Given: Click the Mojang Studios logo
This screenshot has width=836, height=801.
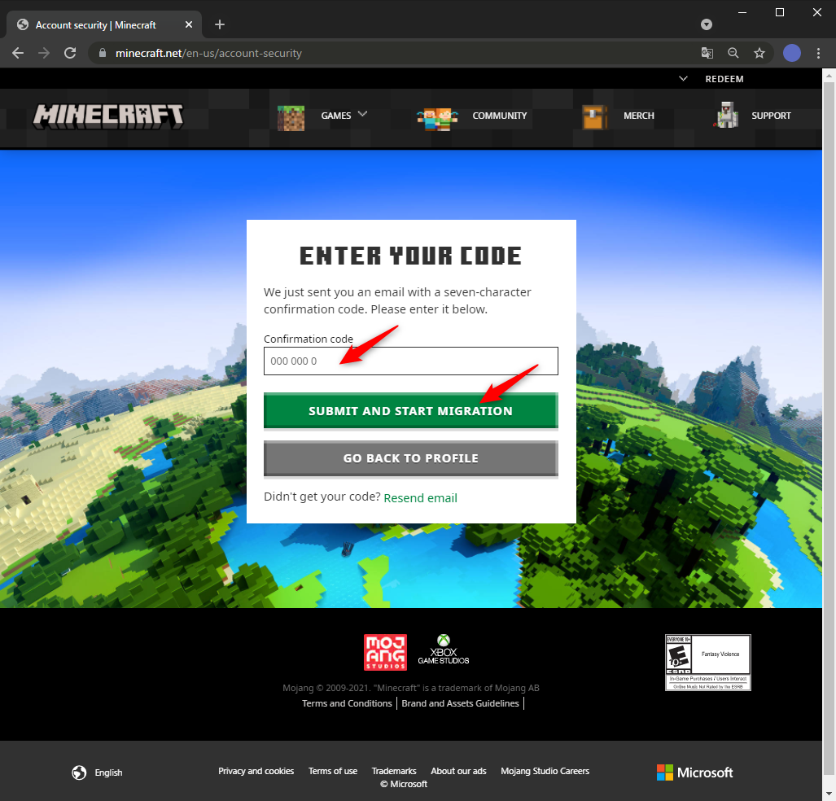Looking at the screenshot, I should tap(385, 652).
